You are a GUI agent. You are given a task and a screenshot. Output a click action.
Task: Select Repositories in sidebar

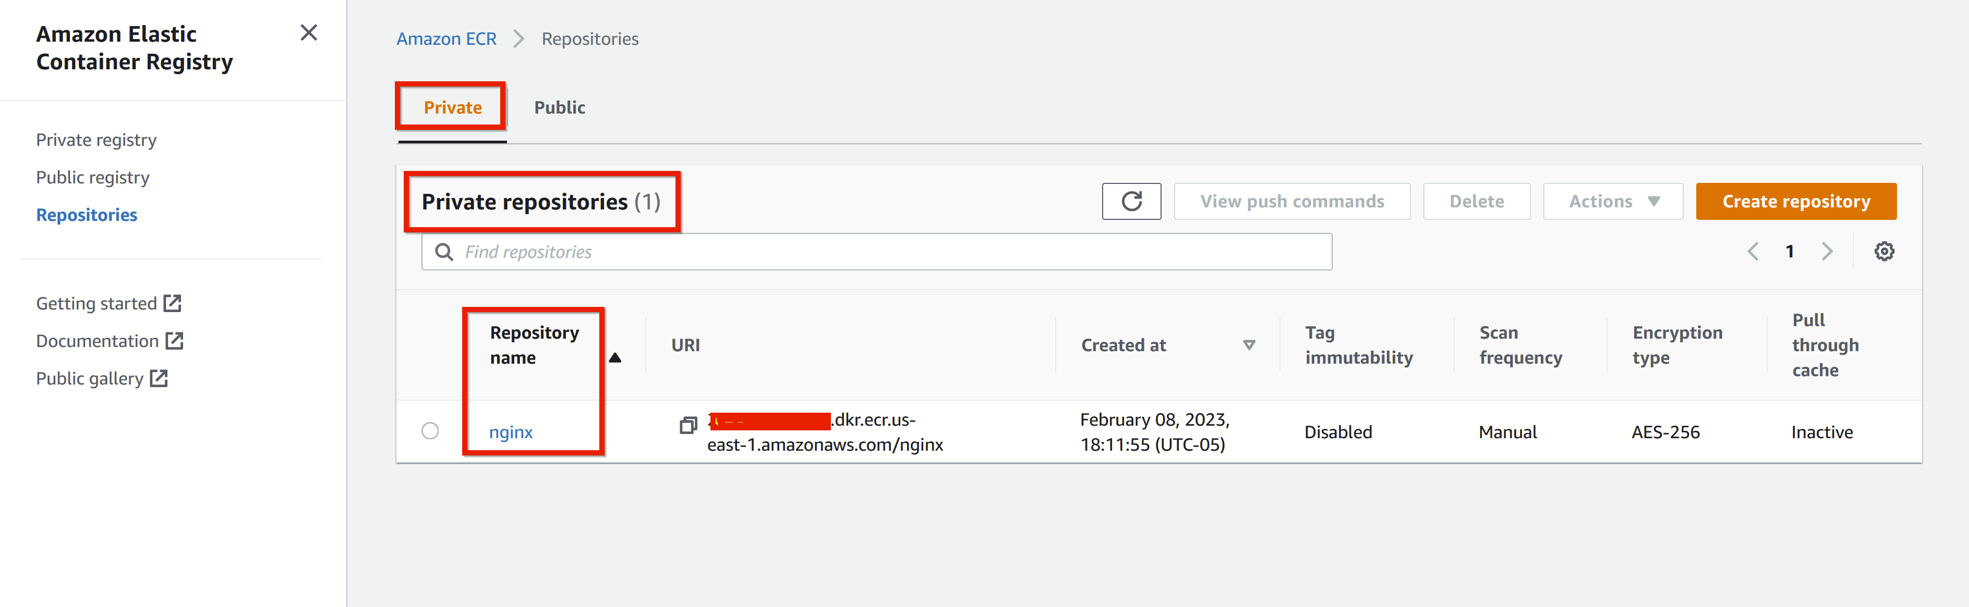pos(87,215)
